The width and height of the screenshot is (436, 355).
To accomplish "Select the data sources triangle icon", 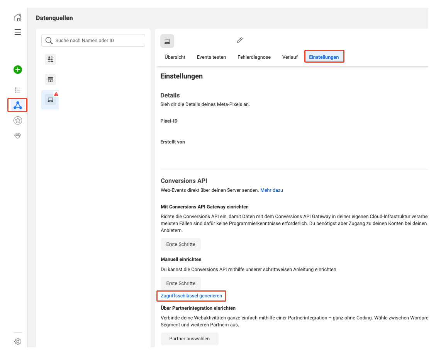I will click(x=17, y=105).
